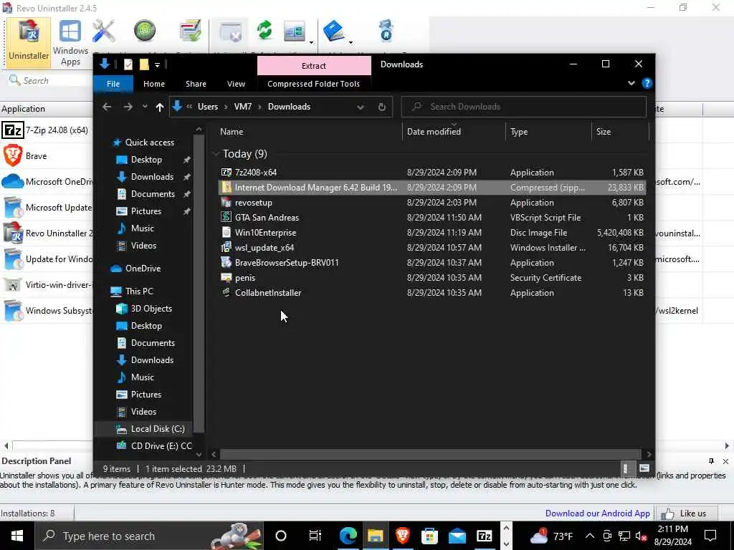Open Mail app from the taskbar

[x=457, y=536]
